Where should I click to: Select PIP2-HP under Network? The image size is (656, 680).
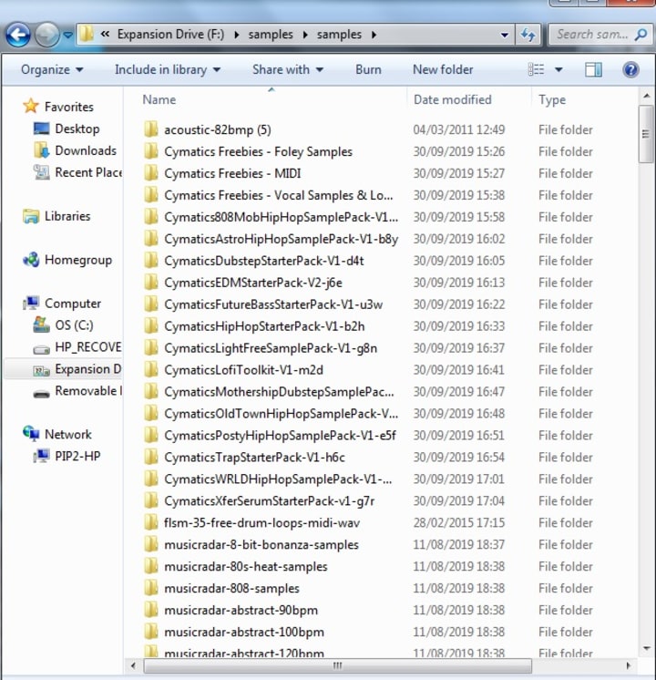(77, 457)
